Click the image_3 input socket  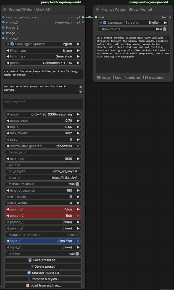[3, 33]
